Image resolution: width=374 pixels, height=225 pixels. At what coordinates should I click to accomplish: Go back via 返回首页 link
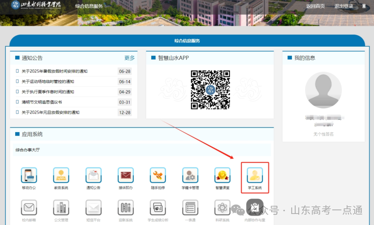pyautogui.click(x=315, y=6)
